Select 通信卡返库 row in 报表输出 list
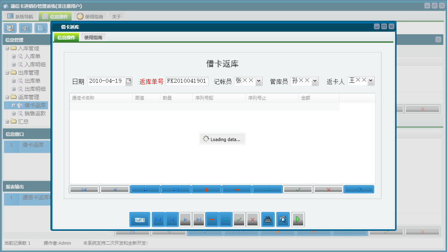 (27, 199)
